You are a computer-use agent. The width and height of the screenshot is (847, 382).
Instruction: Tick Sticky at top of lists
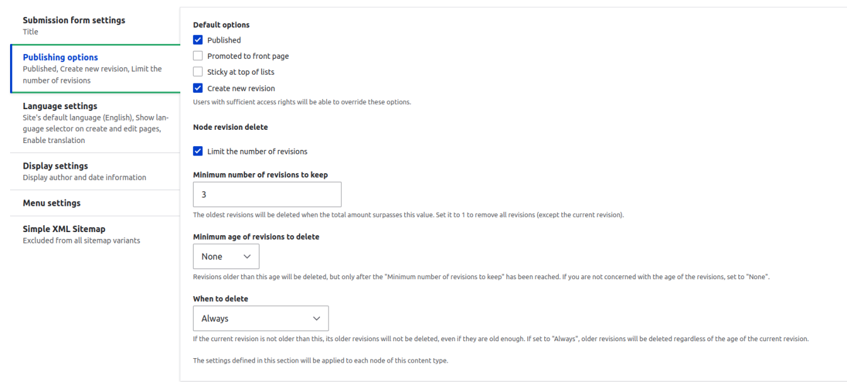point(198,72)
